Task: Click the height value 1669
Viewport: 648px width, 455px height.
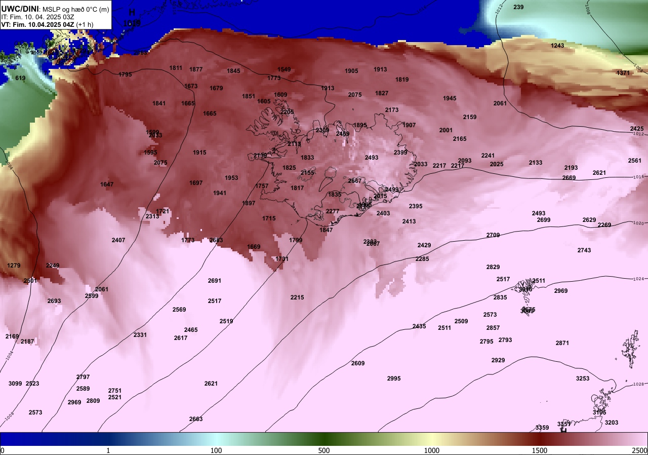Action: pos(254,247)
